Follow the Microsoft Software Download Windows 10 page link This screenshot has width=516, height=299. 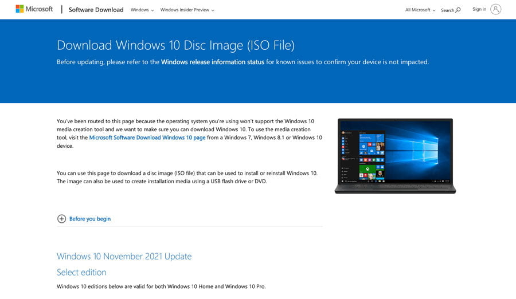click(x=147, y=137)
